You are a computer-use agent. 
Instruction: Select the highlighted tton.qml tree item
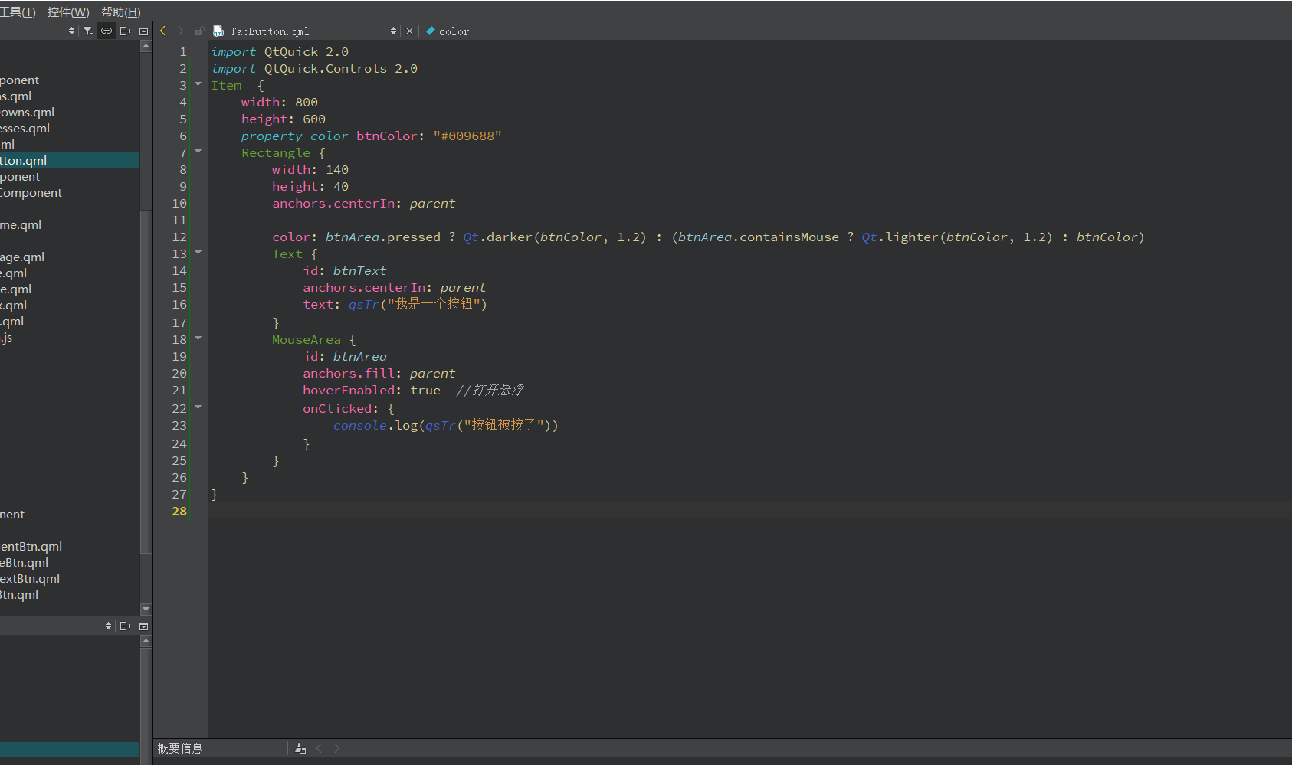(x=70, y=160)
